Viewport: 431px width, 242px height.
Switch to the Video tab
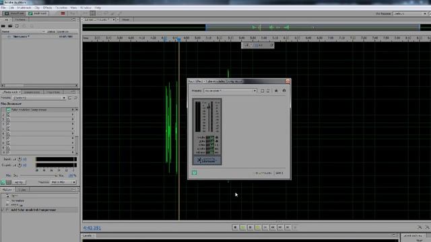coord(22,190)
